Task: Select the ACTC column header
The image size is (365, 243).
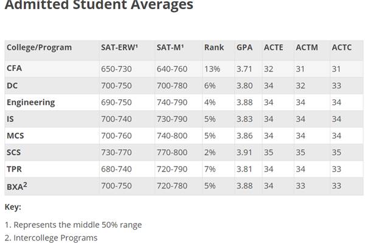Action: (x=341, y=47)
